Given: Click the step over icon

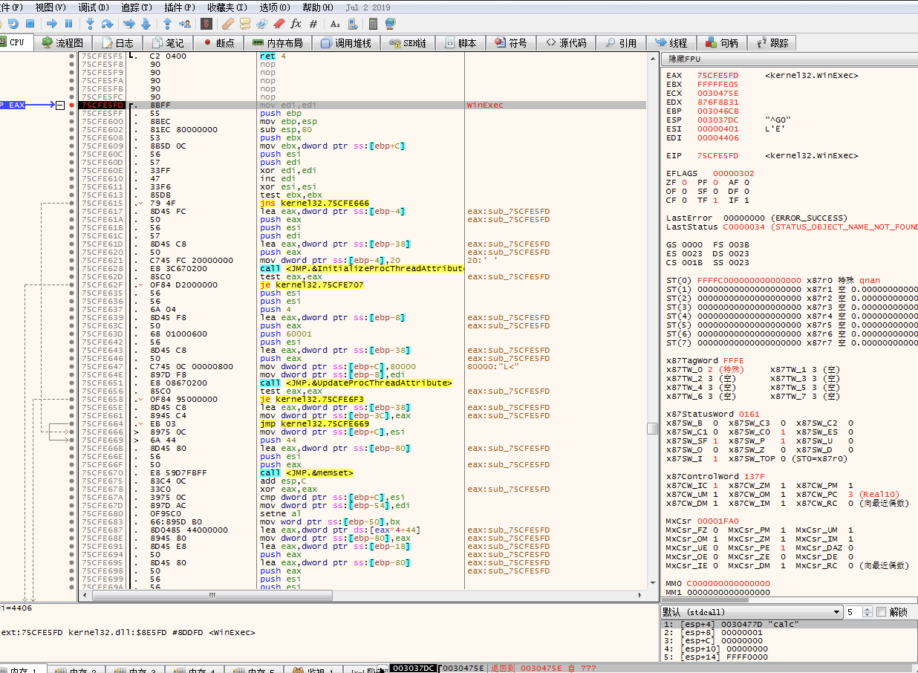Looking at the screenshot, I should pos(107,24).
